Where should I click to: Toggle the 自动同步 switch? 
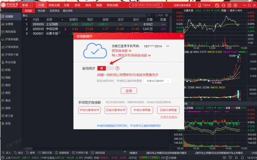[x=105, y=68]
